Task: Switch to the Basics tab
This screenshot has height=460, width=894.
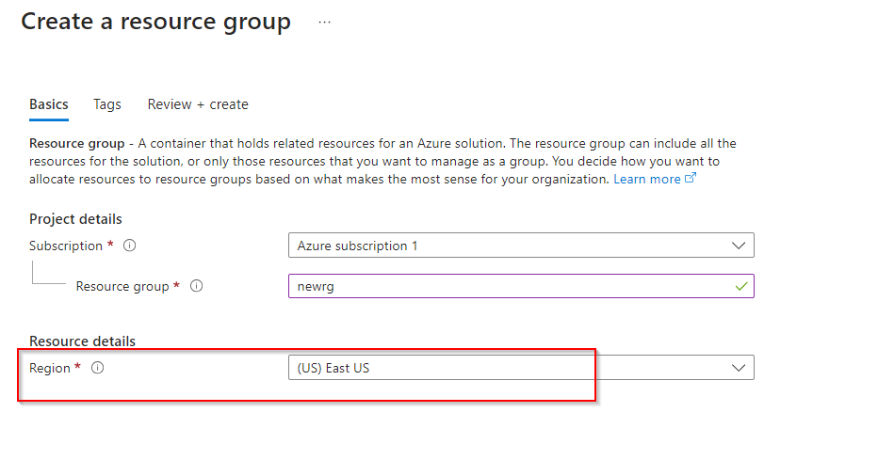Action: 49,104
